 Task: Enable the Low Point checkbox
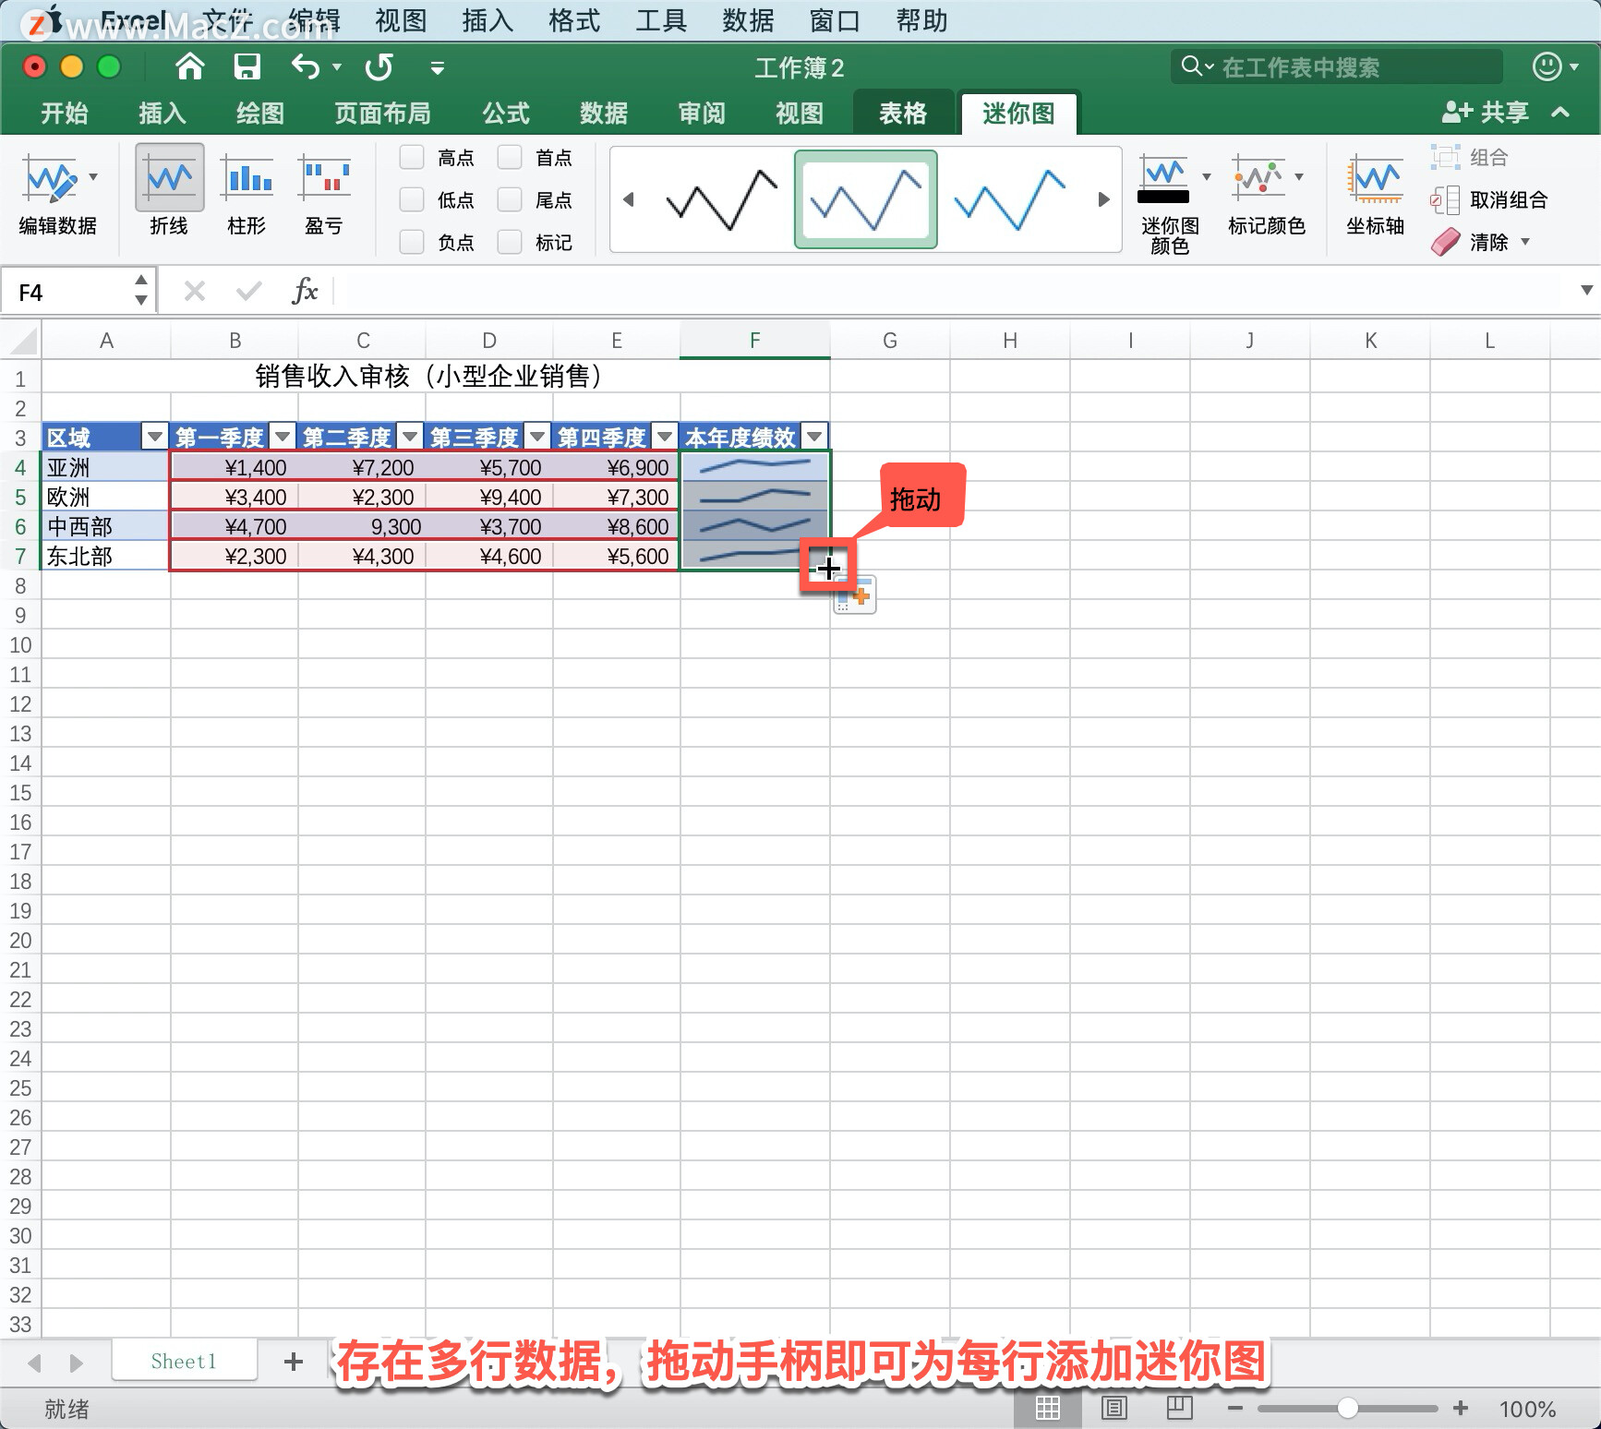tap(412, 199)
